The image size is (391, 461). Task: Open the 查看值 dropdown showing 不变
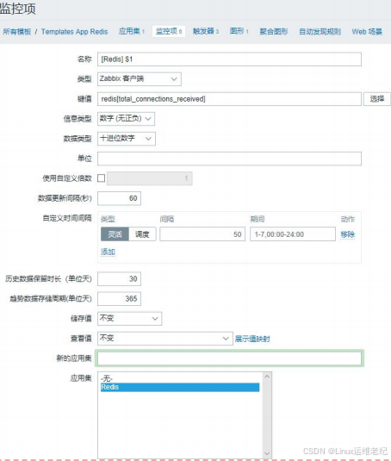click(x=165, y=339)
